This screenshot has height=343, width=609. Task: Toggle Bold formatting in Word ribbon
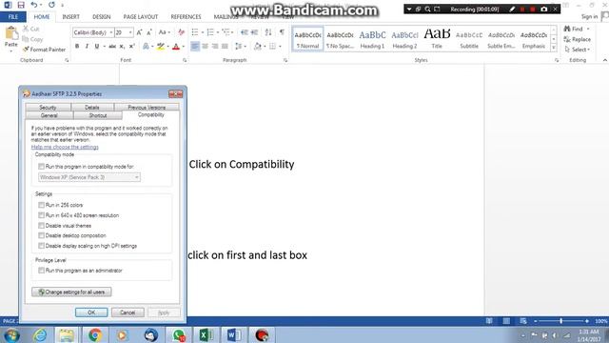click(77, 47)
